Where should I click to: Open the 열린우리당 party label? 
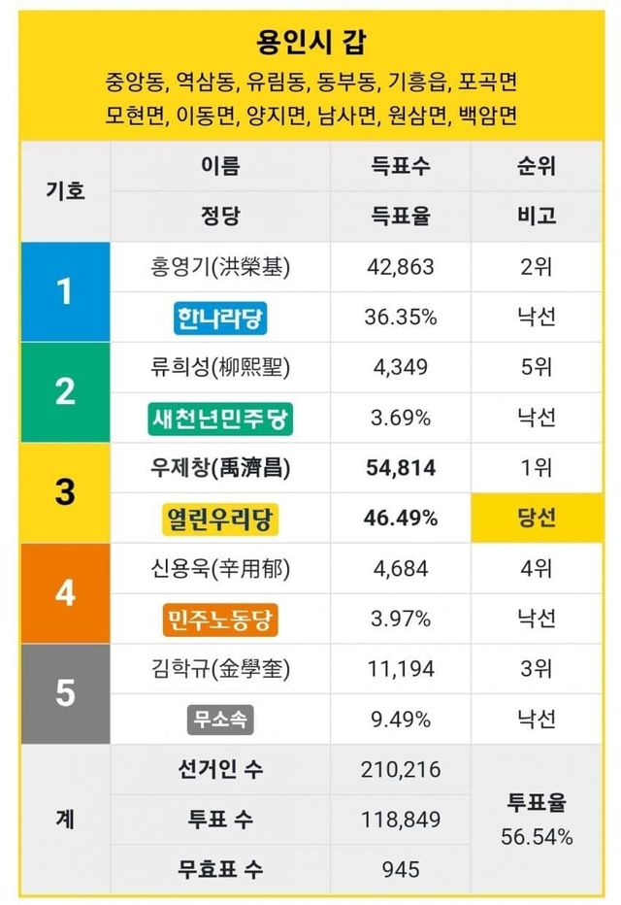click(x=220, y=519)
